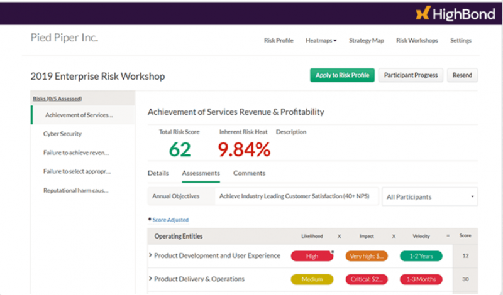The width and height of the screenshot is (503, 295).
Task: Click the Pied Piper Inc. title
Action: click(65, 38)
